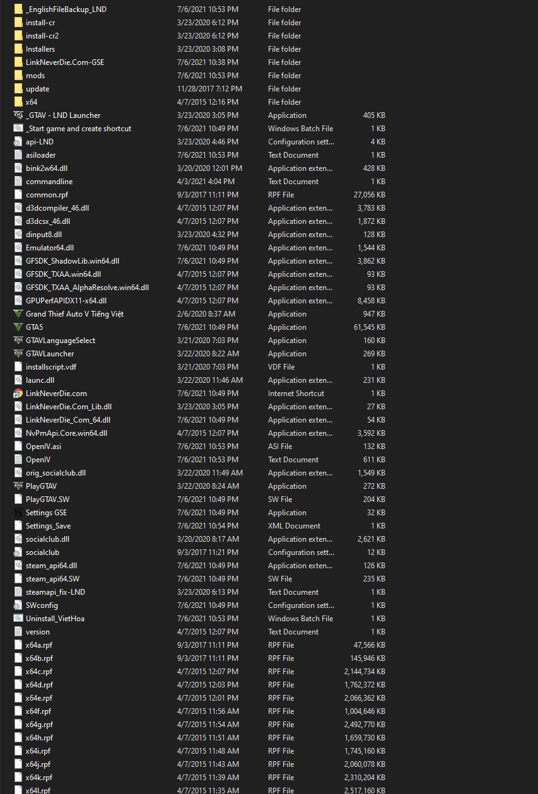538x794 pixels.
Task: Select the Settings GSE application icon
Action: click(18, 512)
